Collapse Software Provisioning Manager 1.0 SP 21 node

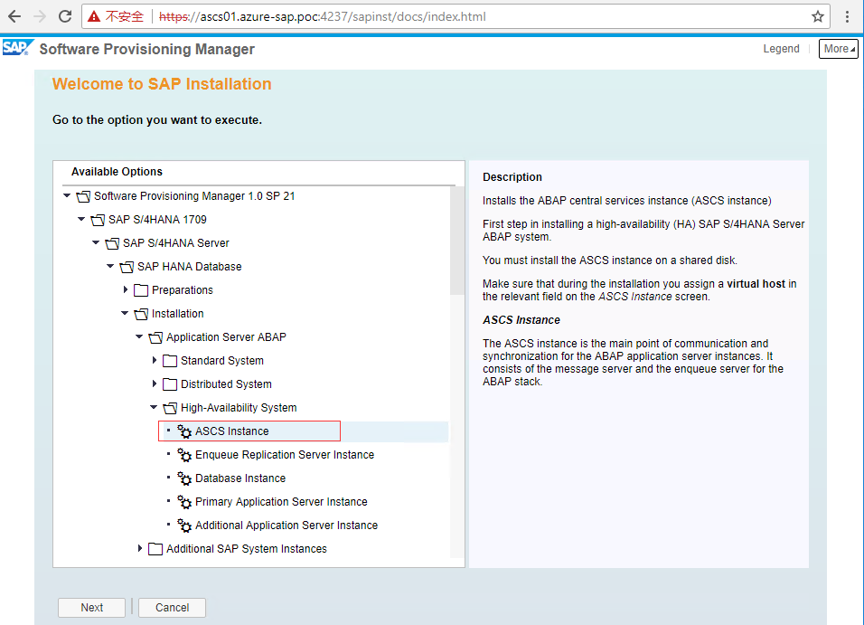point(67,195)
